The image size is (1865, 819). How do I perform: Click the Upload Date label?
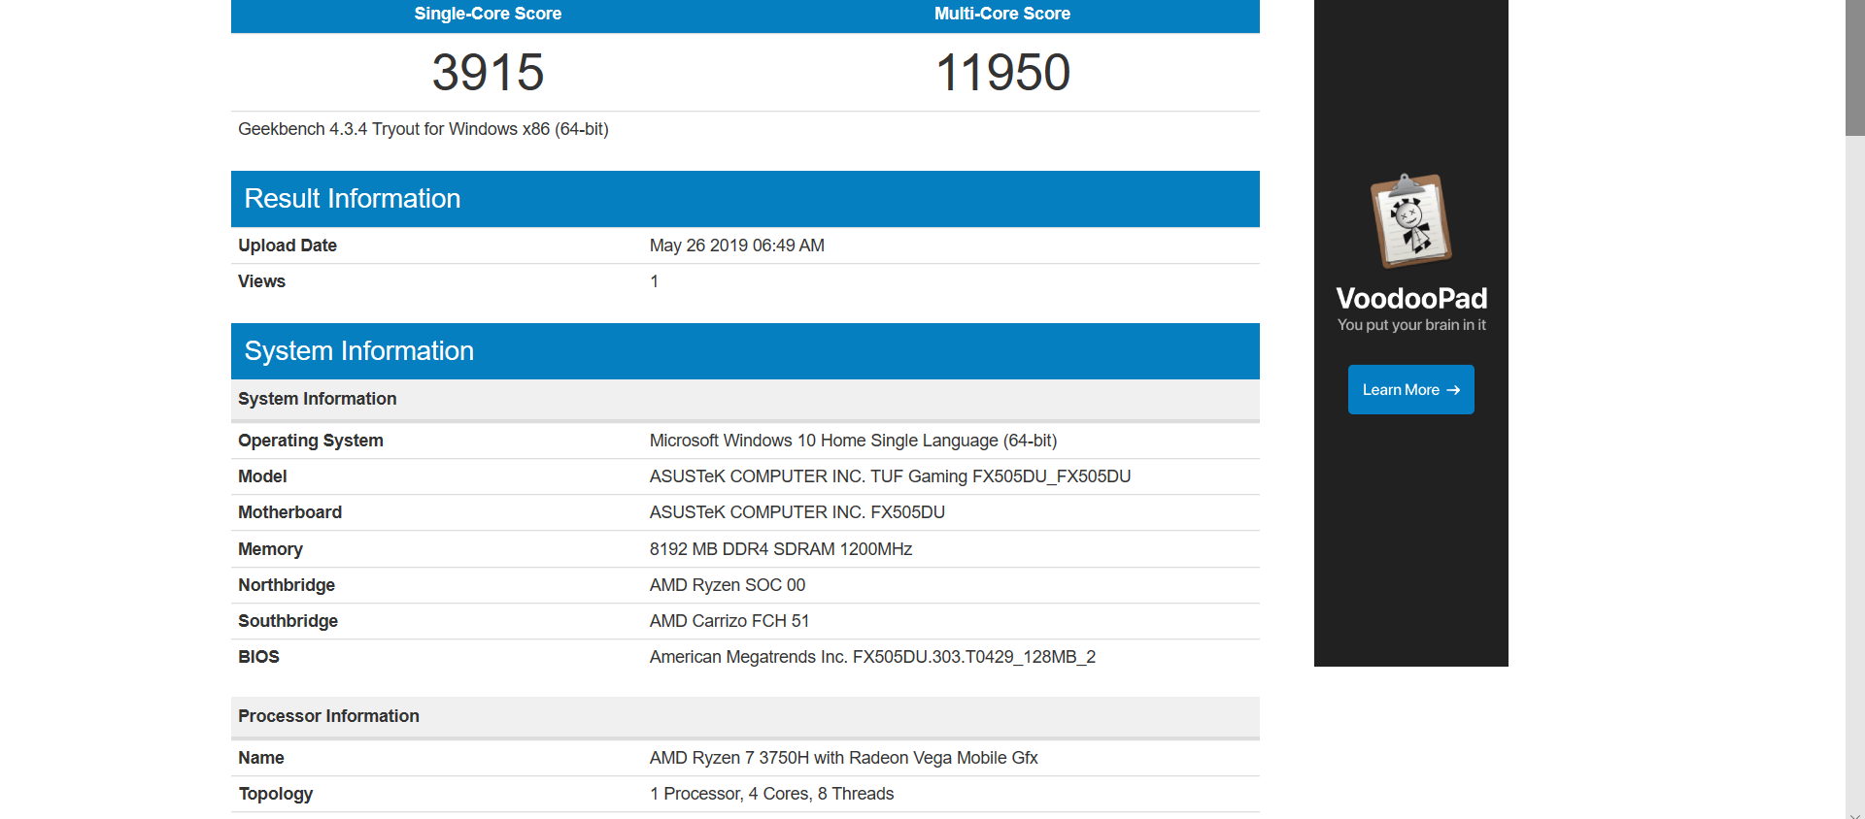(288, 246)
